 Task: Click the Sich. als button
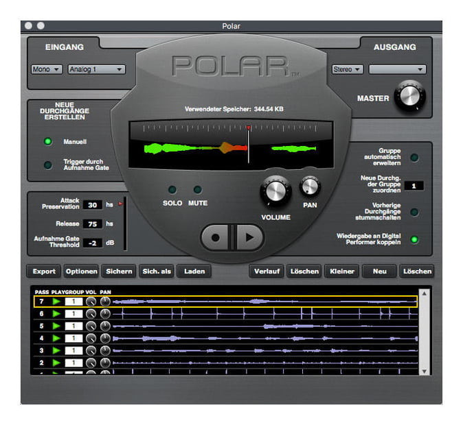click(157, 271)
